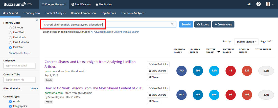The image size is (278, 108).
Task: Click View Sharers for the buzzsumo.com article
Action: click(158, 94)
